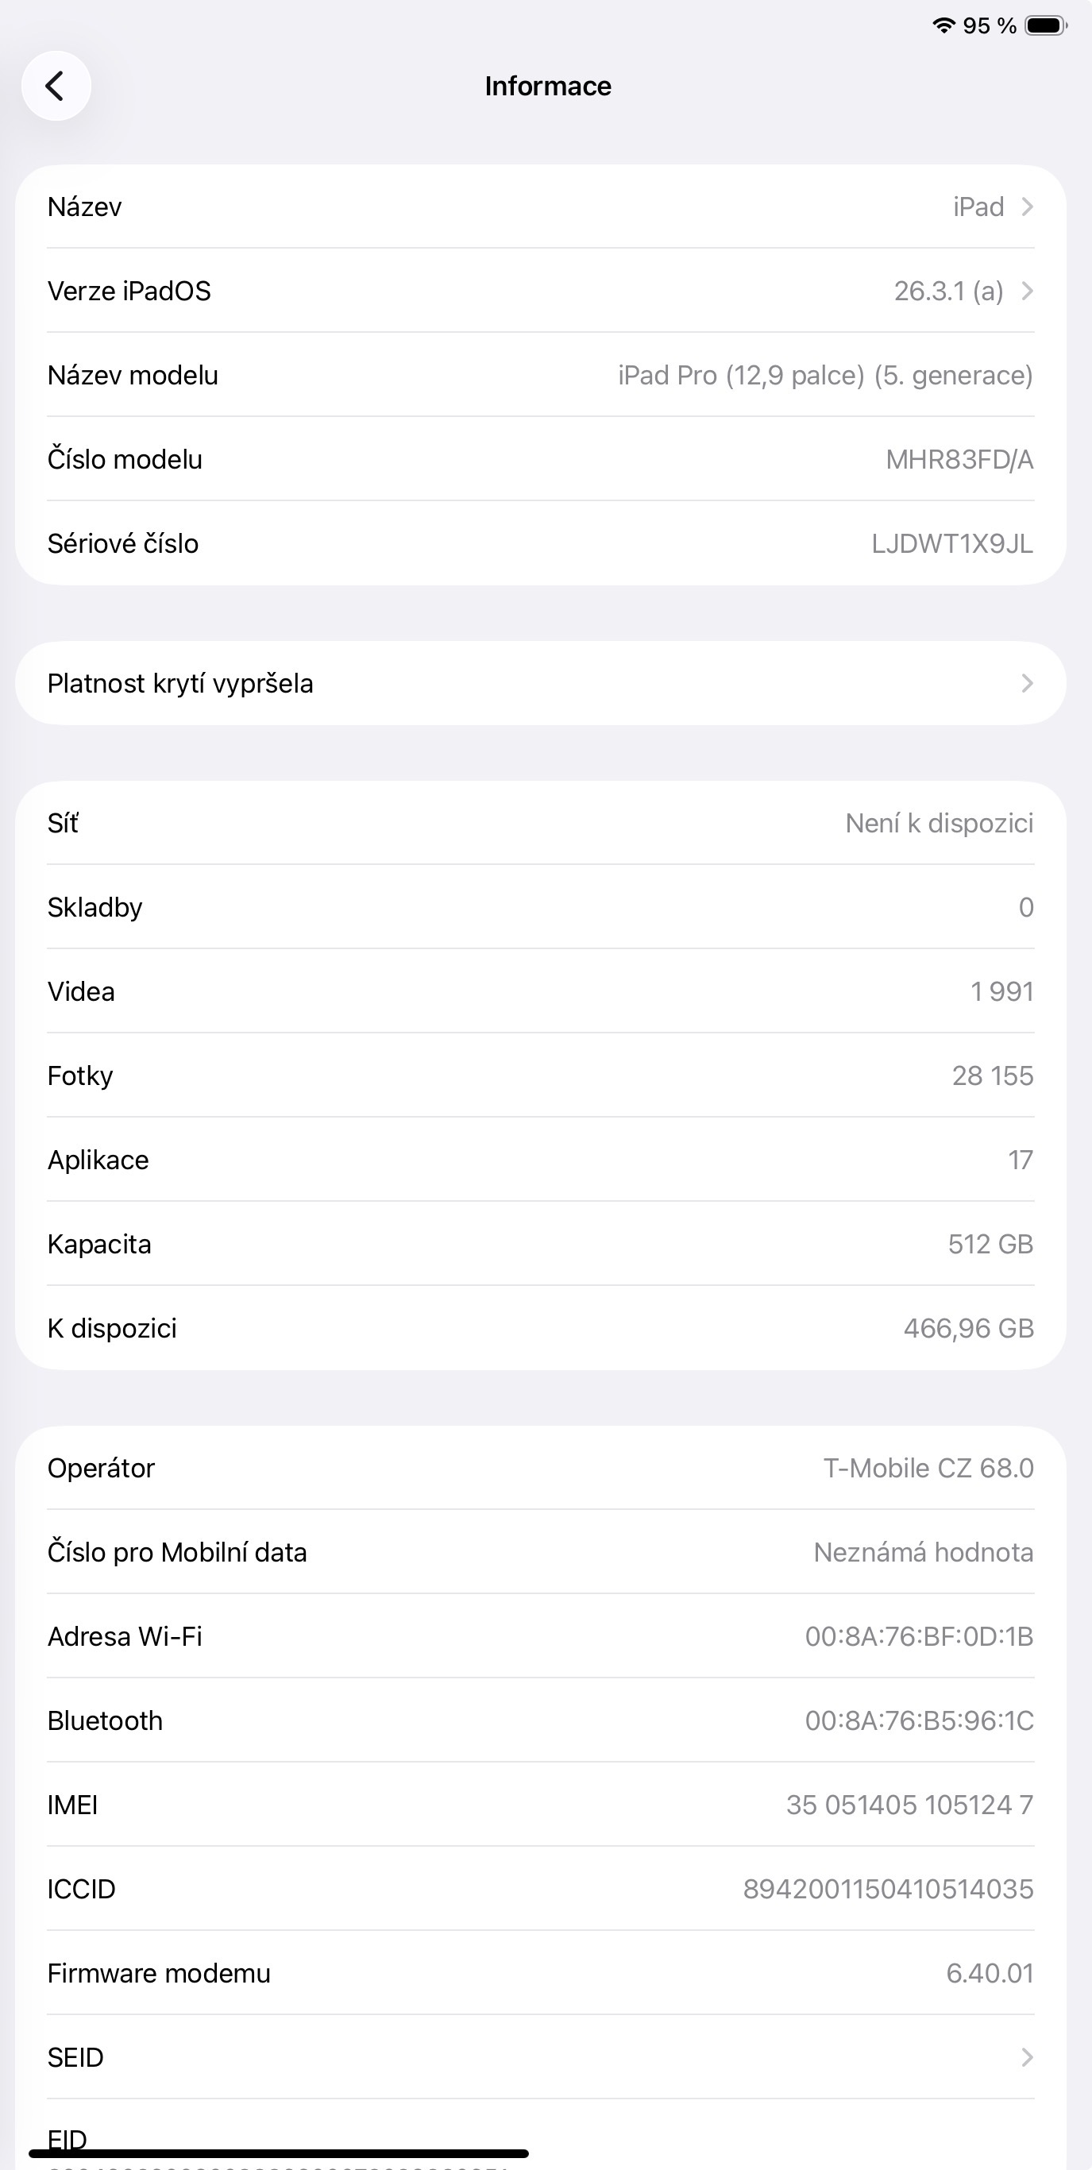The height and width of the screenshot is (2170, 1092).
Task: Tap the Wi-Fi status icon
Action: [943, 25]
